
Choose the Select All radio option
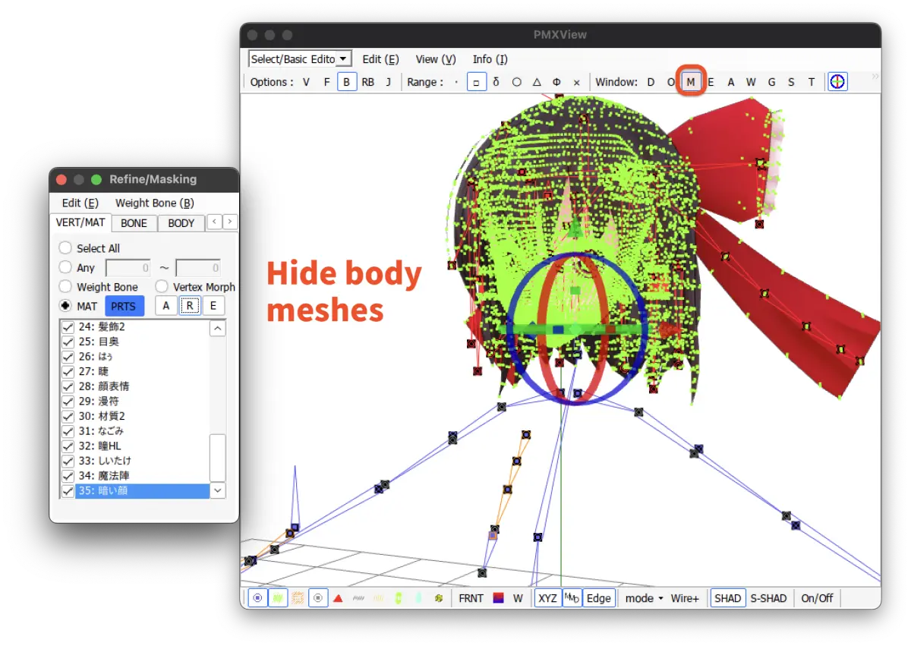65,248
